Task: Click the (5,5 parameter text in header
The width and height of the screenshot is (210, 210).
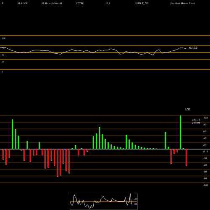Action: 108,3
